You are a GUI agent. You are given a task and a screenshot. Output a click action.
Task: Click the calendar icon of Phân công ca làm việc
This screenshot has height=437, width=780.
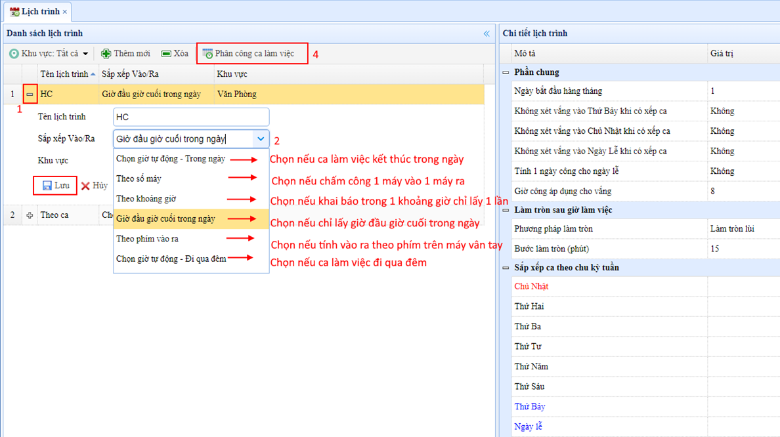207,54
